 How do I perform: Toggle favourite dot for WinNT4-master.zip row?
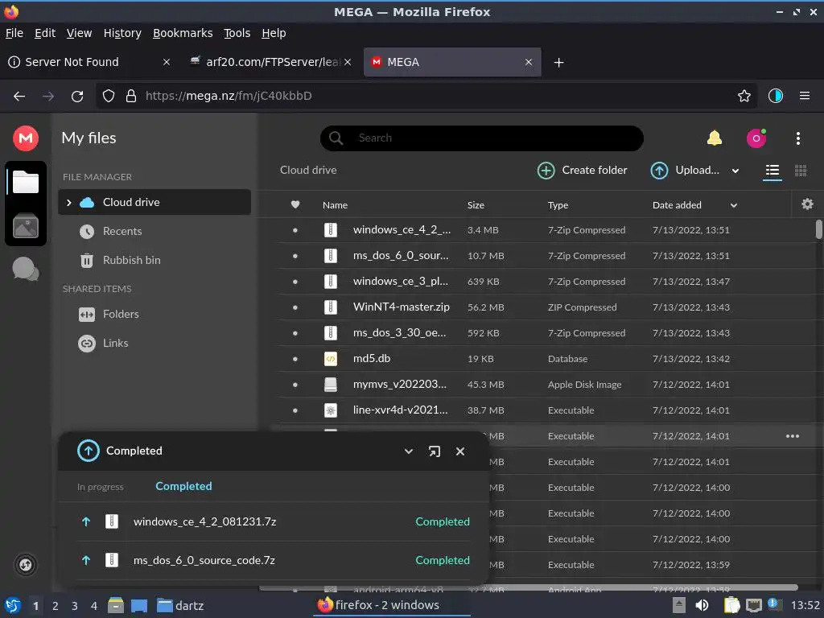tap(295, 307)
